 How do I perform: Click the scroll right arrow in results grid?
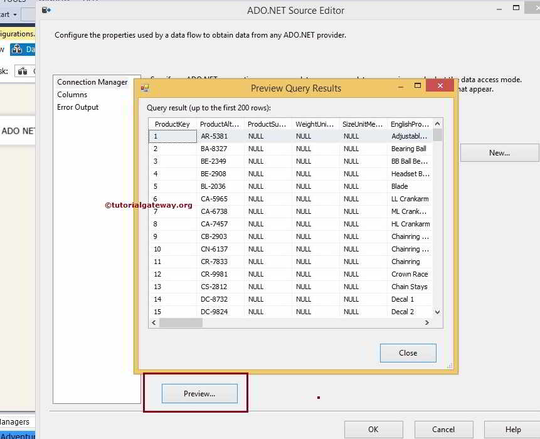[x=427, y=322]
